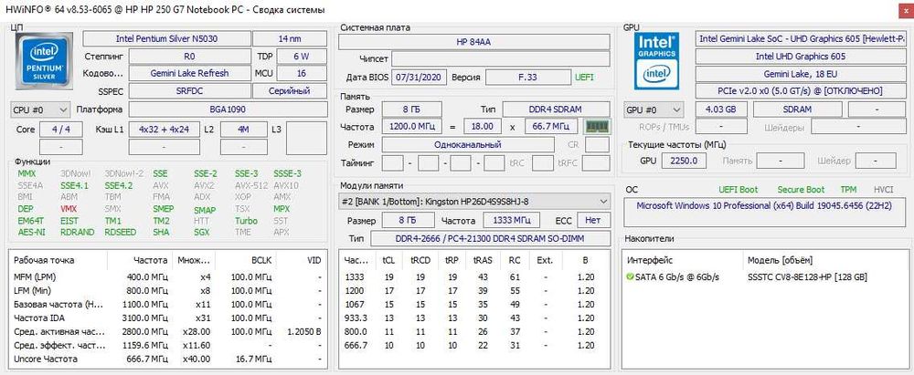Click the DDR4 SDRAM memory type field

click(x=556, y=109)
